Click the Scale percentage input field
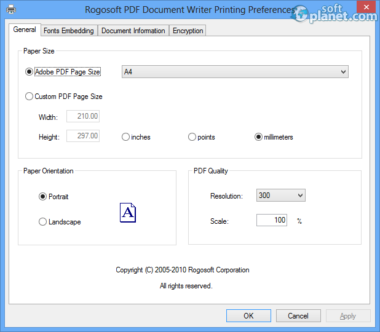 [272, 220]
